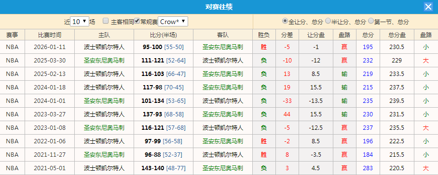Click the 总分盘 column header

pyautogui.click(x=397, y=35)
